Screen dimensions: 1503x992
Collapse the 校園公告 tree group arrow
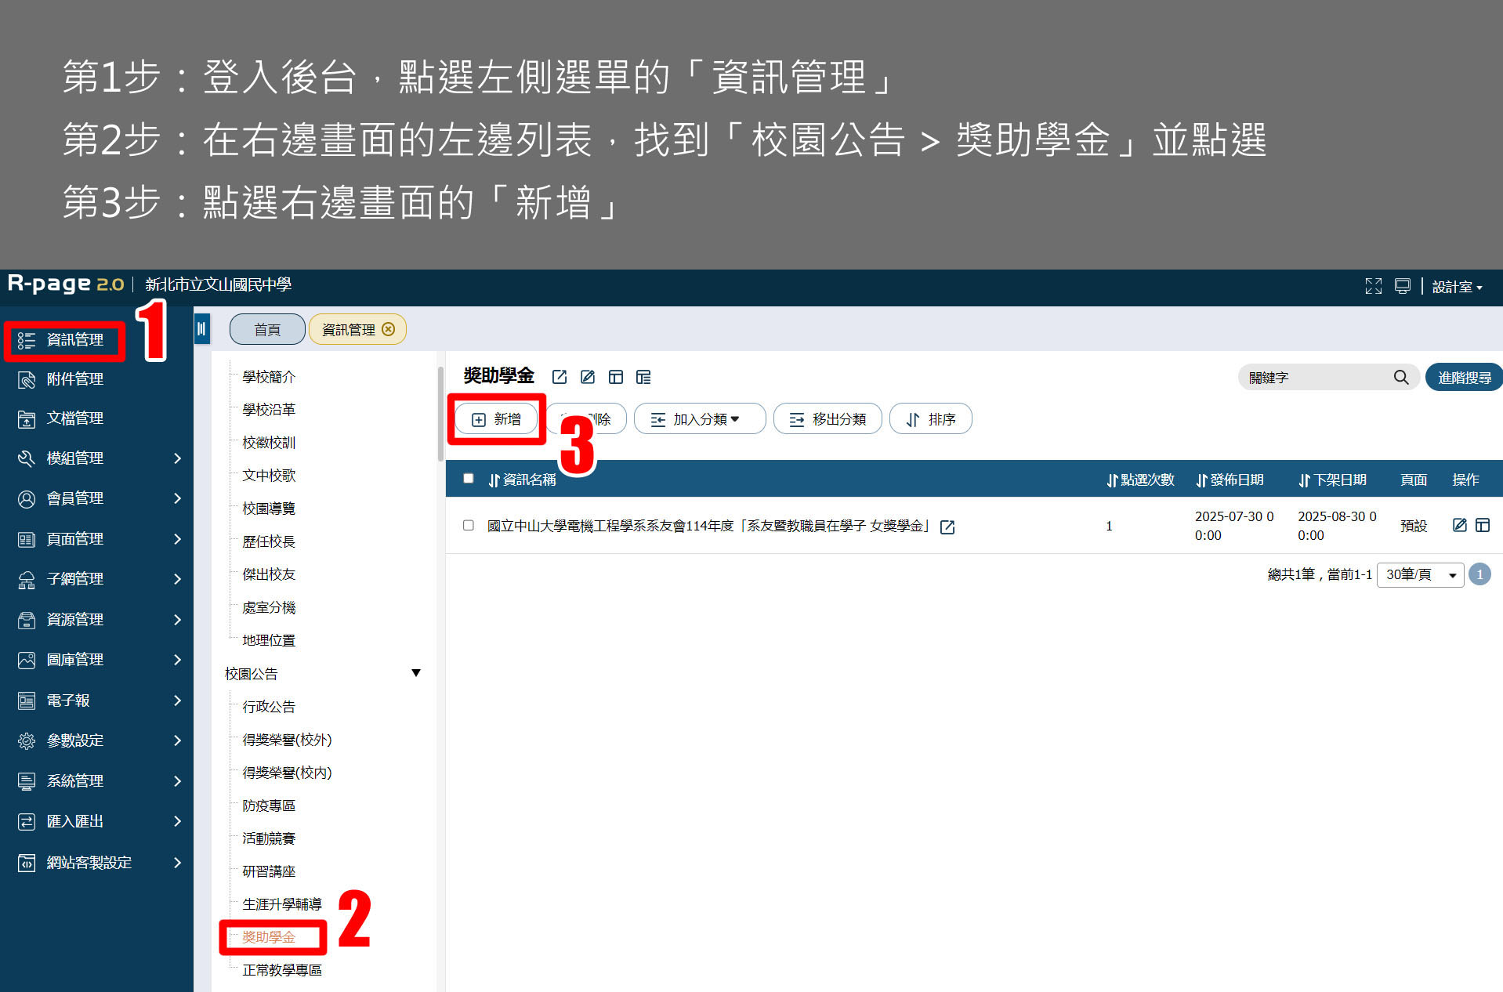(416, 673)
